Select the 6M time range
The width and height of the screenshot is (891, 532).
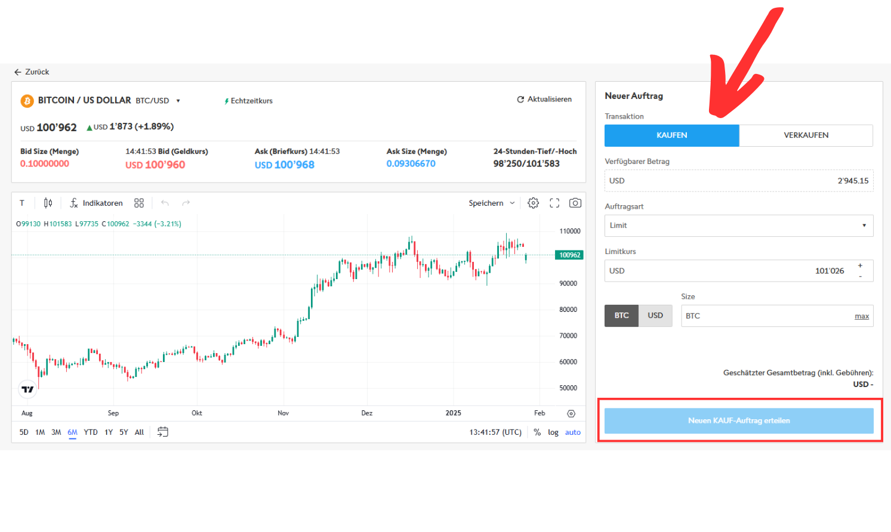(x=72, y=432)
